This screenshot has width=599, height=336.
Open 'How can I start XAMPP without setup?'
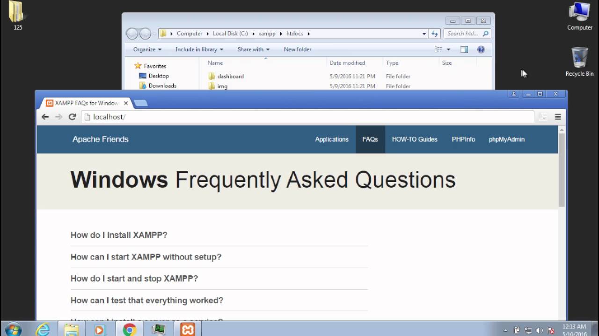146,257
